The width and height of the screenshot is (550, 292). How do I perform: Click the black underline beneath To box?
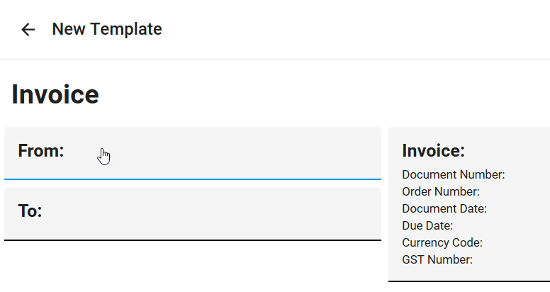(193, 240)
